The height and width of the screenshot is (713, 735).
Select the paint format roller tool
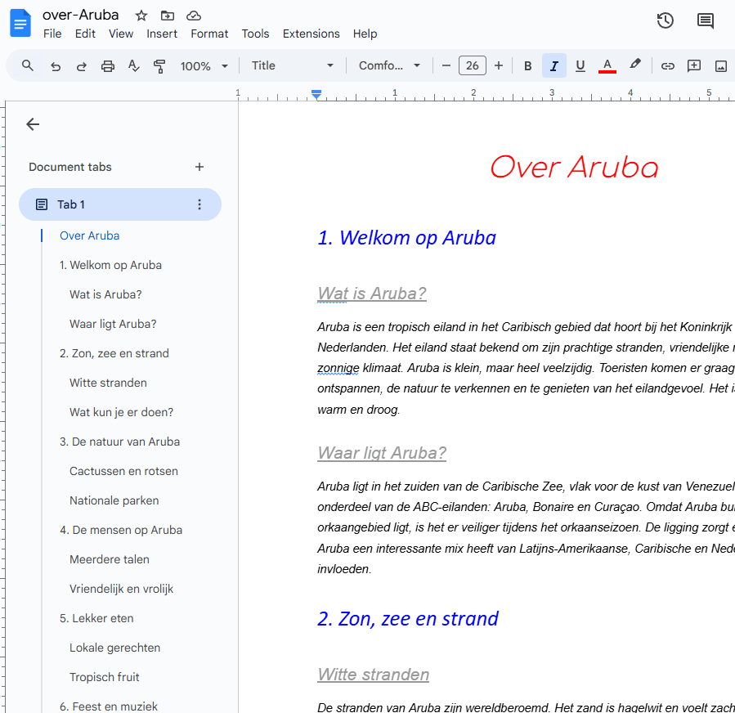[160, 66]
